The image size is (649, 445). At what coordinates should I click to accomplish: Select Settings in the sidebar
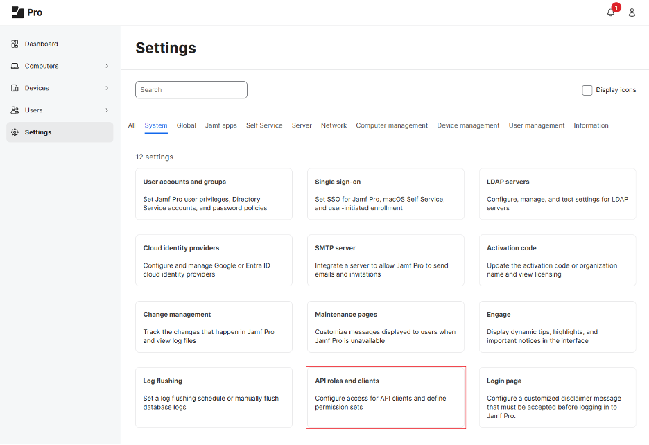coord(60,132)
